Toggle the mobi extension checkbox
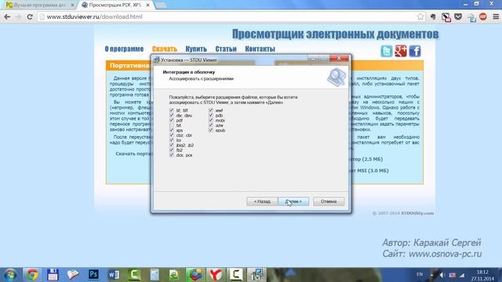 [211, 121]
